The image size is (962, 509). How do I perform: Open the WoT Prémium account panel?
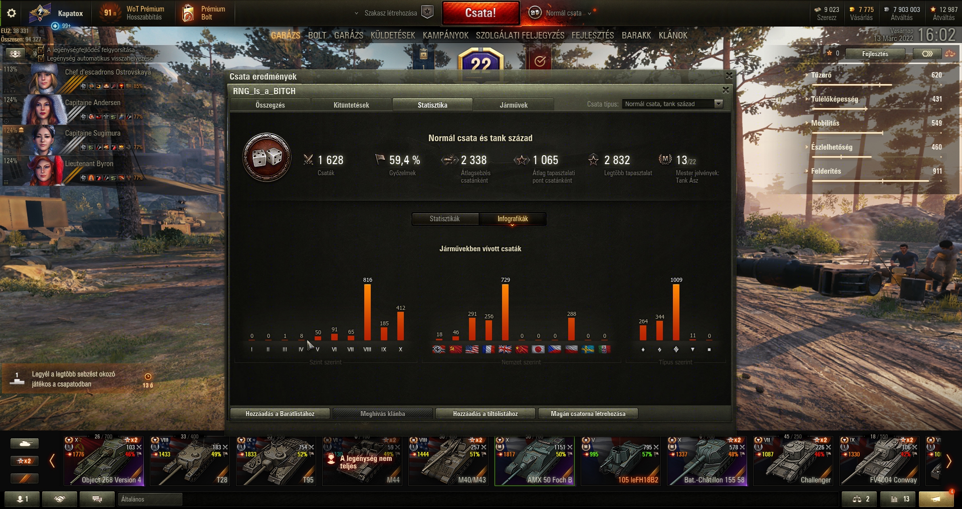pos(134,13)
